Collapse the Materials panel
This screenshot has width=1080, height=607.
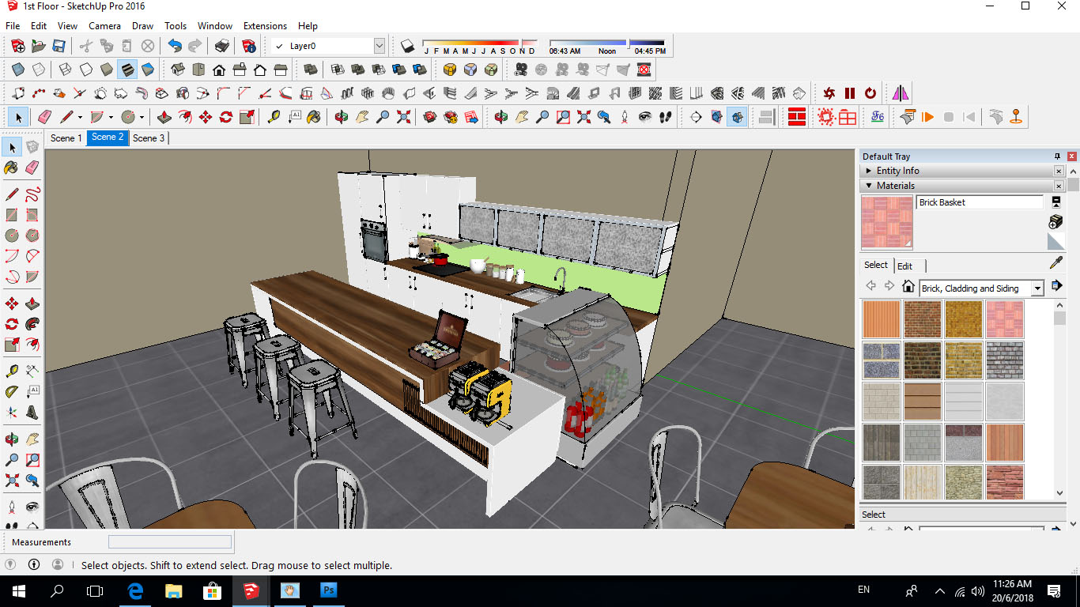pos(868,186)
